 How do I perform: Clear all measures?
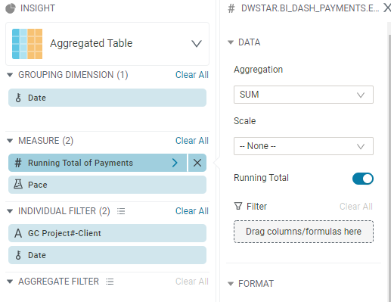(192, 141)
